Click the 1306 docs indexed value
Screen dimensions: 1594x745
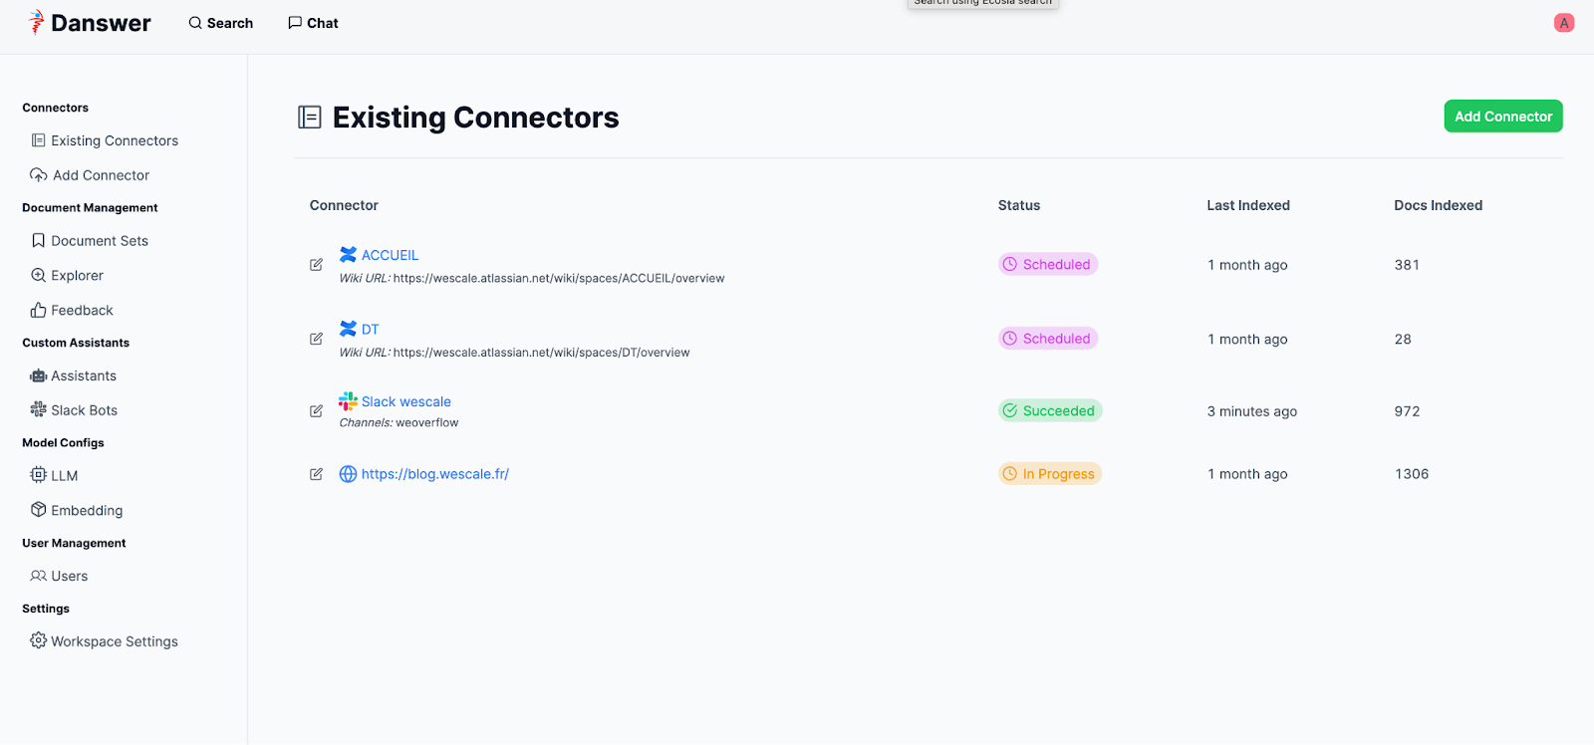[1412, 474]
